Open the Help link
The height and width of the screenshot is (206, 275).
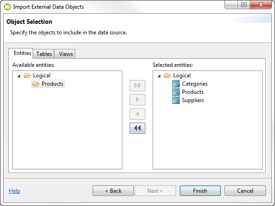point(14,191)
